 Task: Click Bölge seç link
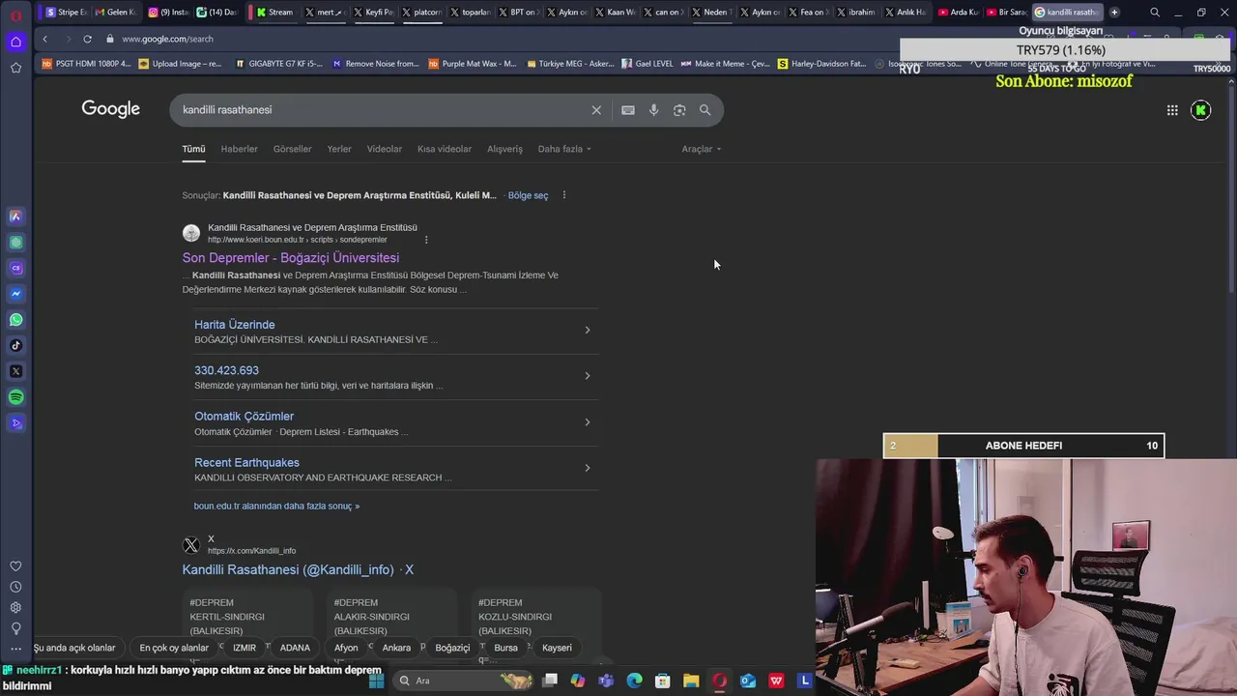click(x=528, y=195)
